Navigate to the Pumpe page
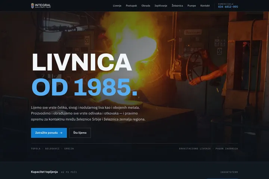This screenshot has width=269, height=179. [191, 6]
